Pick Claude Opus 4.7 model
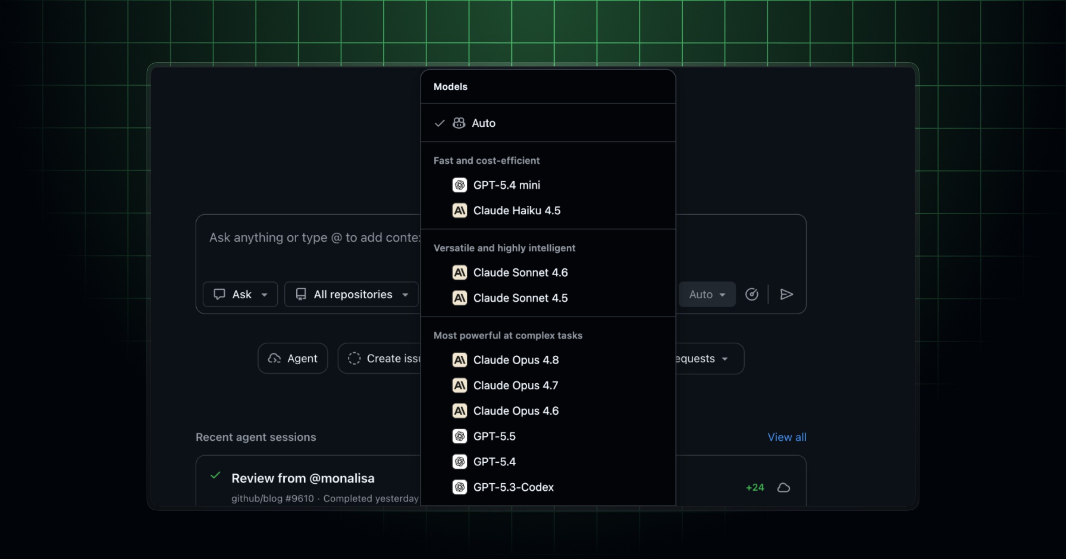Viewport: 1066px width, 559px height. (548, 385)
